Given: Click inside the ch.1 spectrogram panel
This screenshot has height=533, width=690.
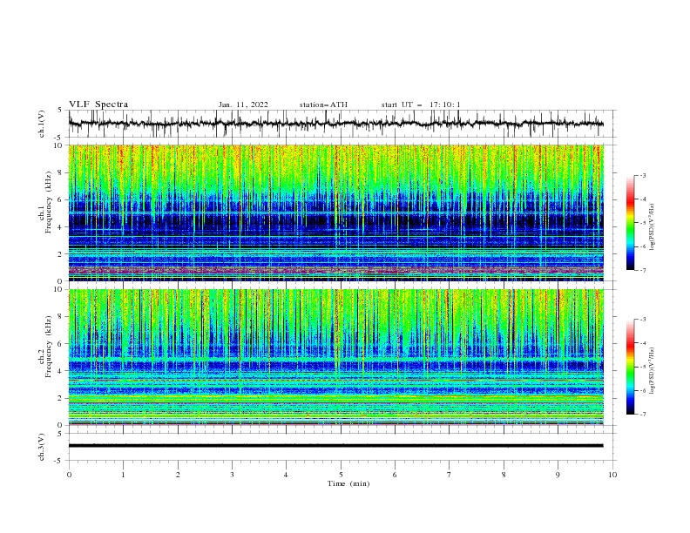Looking at the screenshot, I should tap(336, 213).
